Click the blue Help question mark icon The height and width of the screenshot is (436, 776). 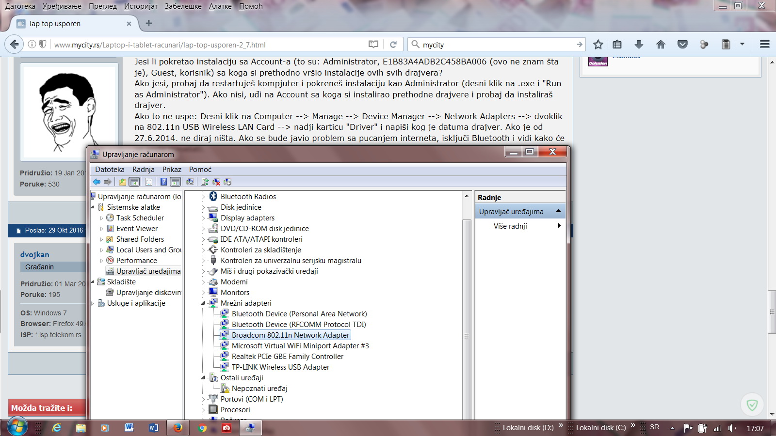point(163,182)
